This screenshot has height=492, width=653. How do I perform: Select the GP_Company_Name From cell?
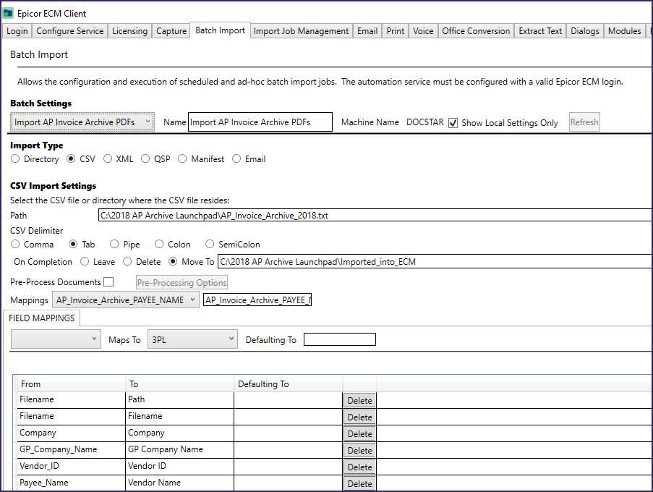pos(71,450)
